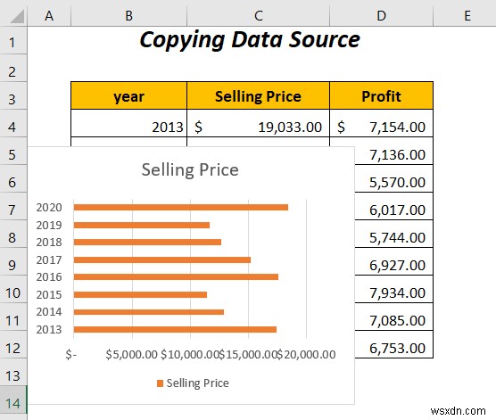Screen dimensions: 496x420
Task: Click the 'Selling Price' table header cell
Action: pyautogui.click(x=258, y=95)
